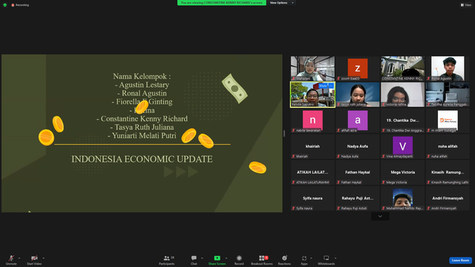The image size is (475, 267).
Task: Start Video using the camera icon
Action: tap(34, 258)
